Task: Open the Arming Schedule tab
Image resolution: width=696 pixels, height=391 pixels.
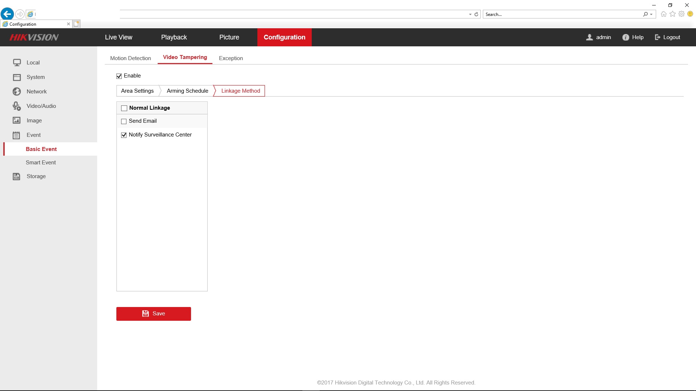Action: click(187, 91)
